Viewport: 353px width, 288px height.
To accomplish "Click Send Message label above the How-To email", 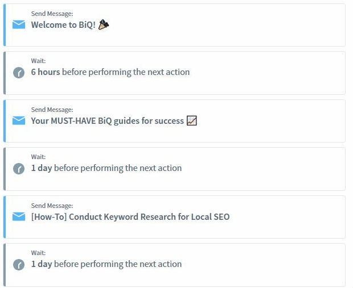I will pos(52,206).
